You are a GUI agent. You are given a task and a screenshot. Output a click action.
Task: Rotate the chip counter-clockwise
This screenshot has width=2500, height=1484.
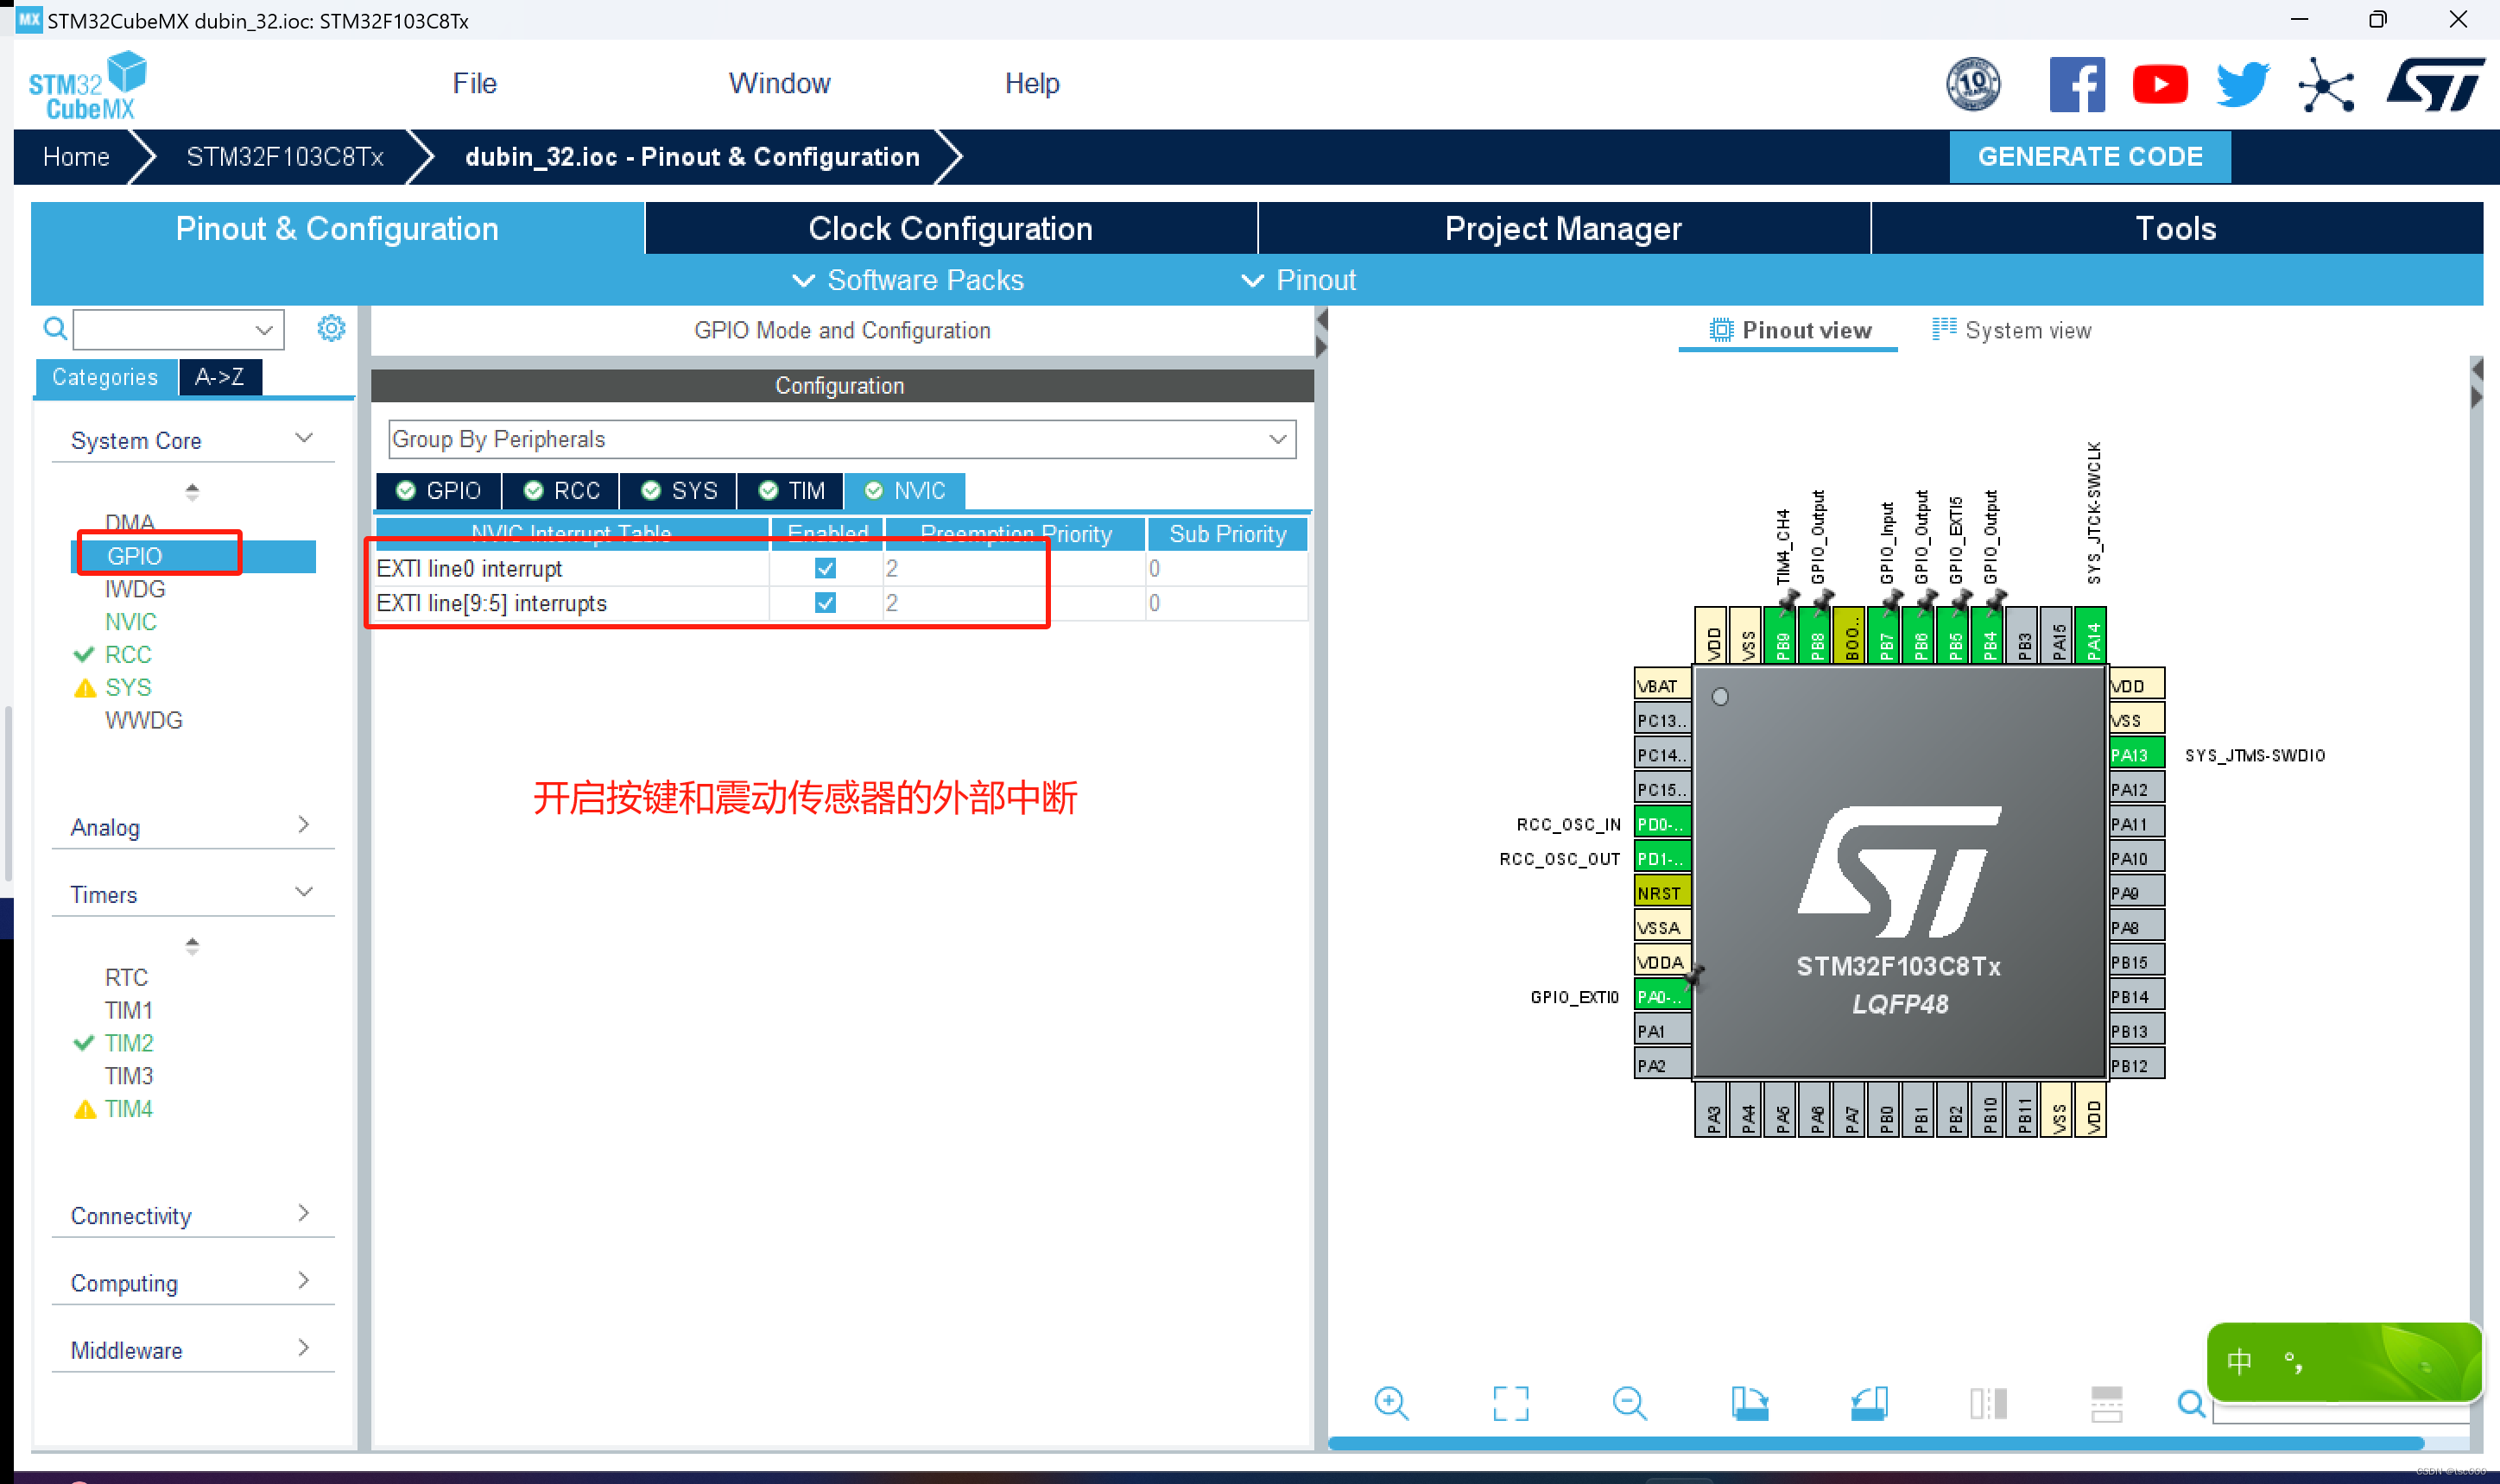point(1868,1403)
